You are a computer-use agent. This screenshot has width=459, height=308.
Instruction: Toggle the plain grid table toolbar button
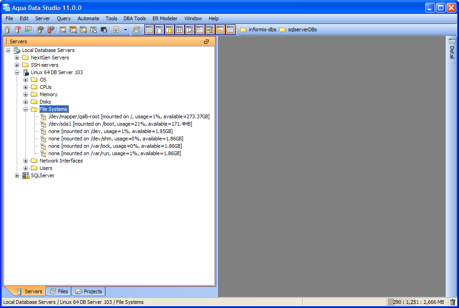179,29
